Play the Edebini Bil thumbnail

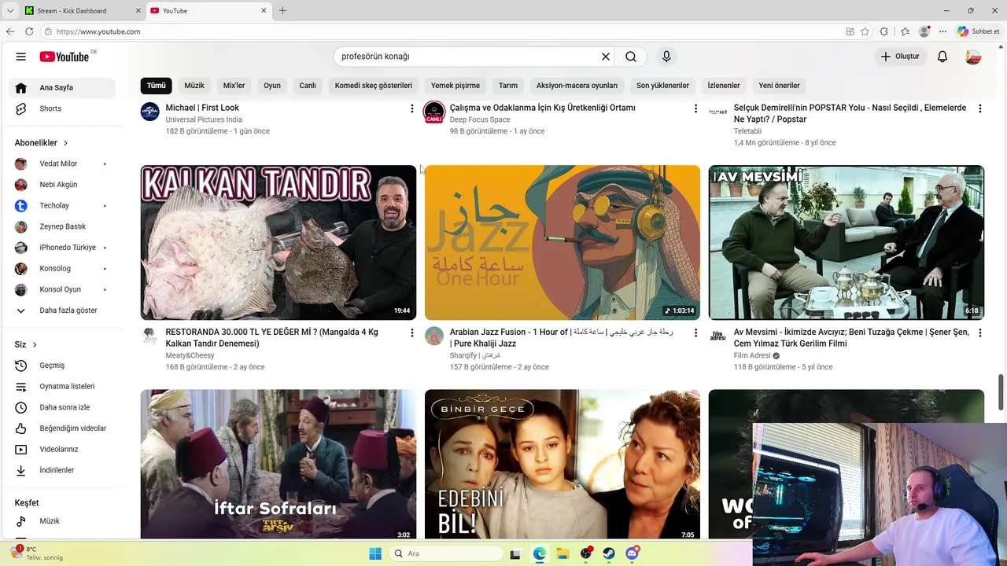pyautogui.click(x=563, y=464)
